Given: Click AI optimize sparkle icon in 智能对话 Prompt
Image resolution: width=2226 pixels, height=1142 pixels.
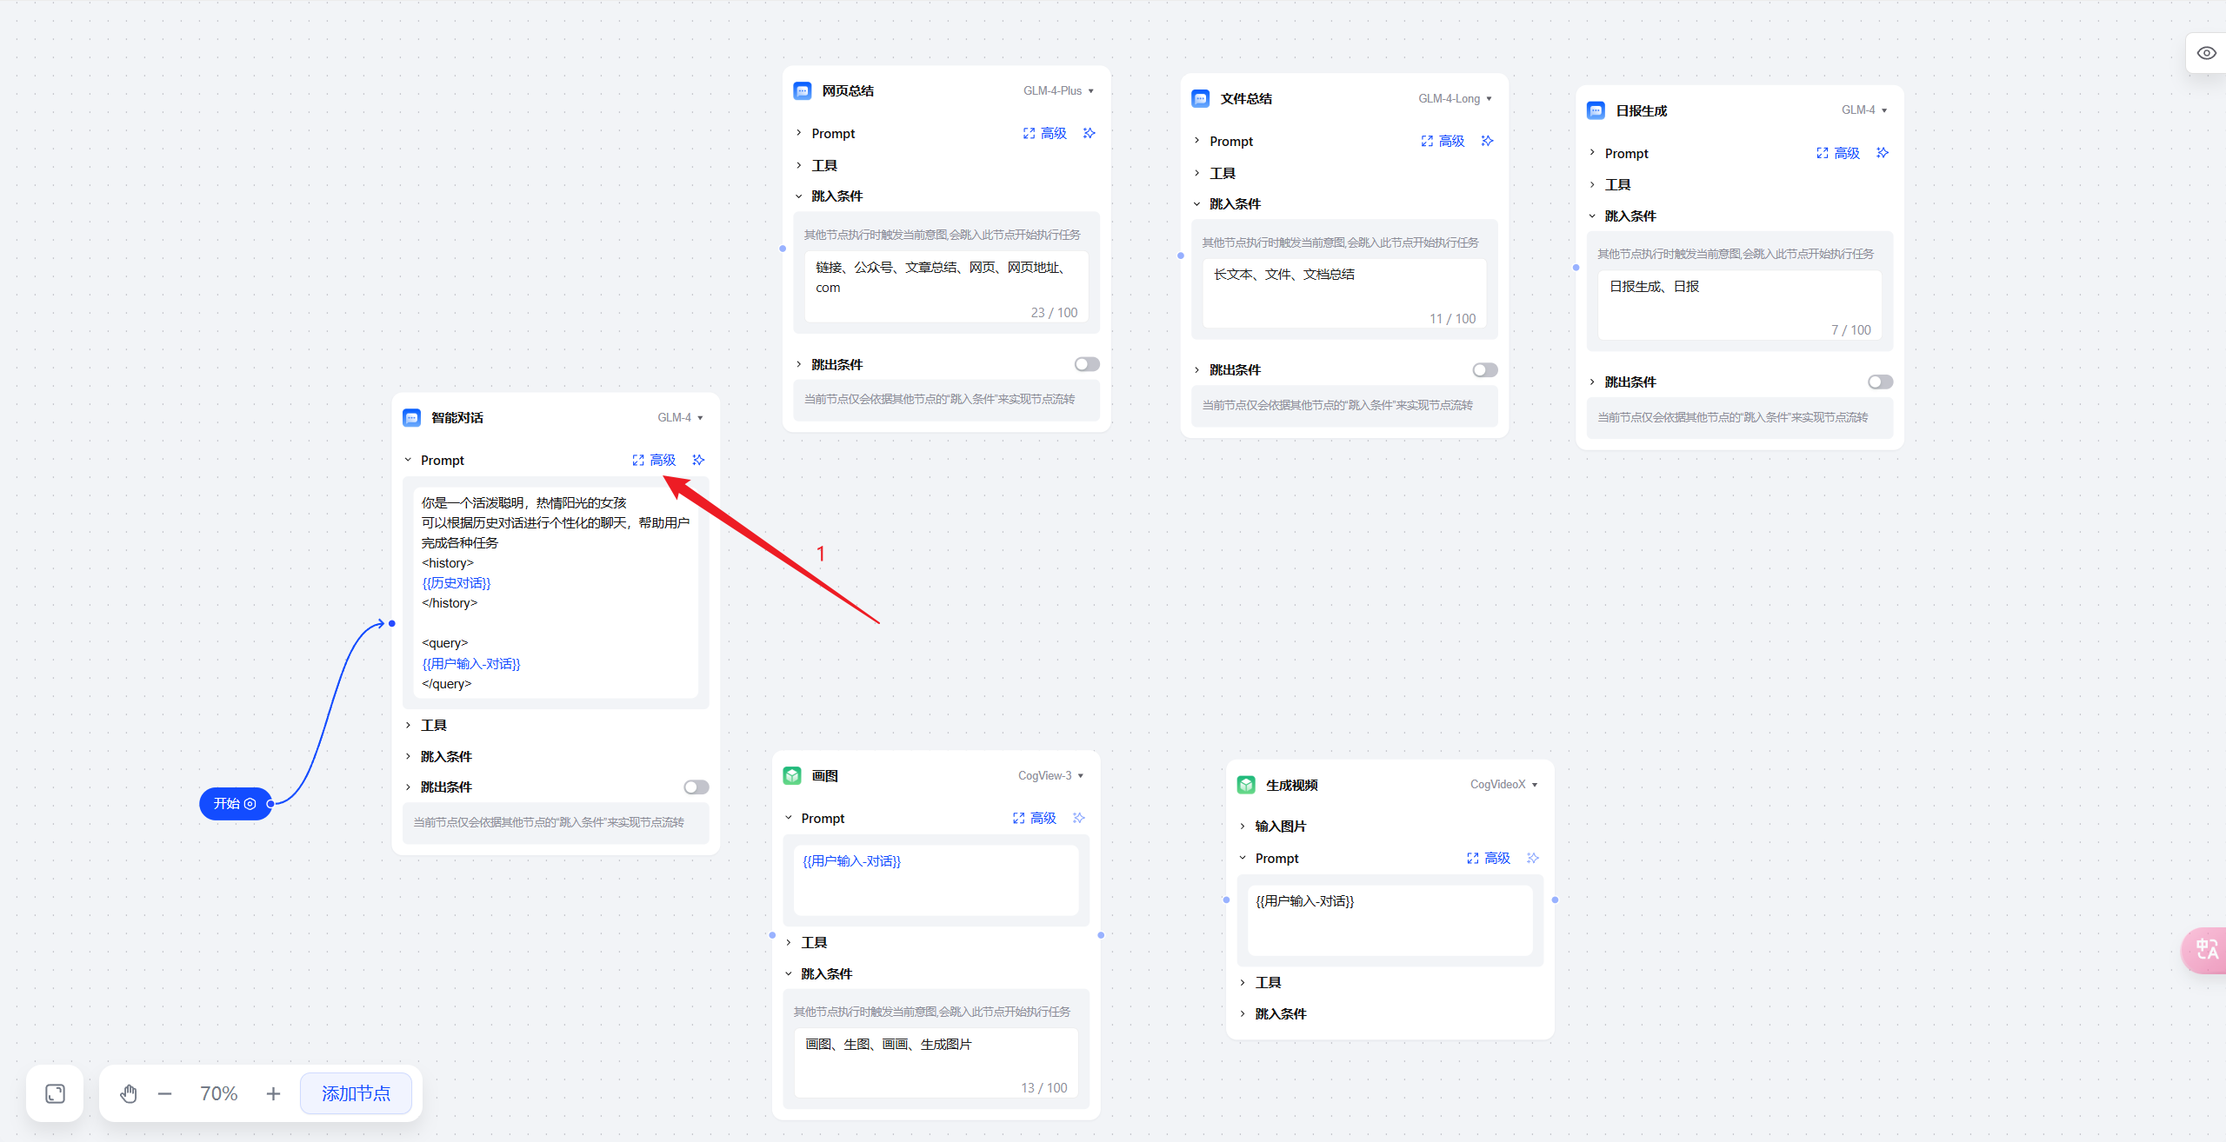Looking at the screenshot, I should click(x=698, y=460).
